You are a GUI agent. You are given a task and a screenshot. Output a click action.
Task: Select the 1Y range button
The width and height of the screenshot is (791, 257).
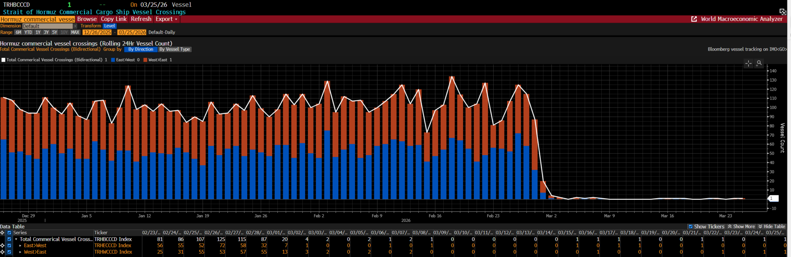(x=38, y=32)
